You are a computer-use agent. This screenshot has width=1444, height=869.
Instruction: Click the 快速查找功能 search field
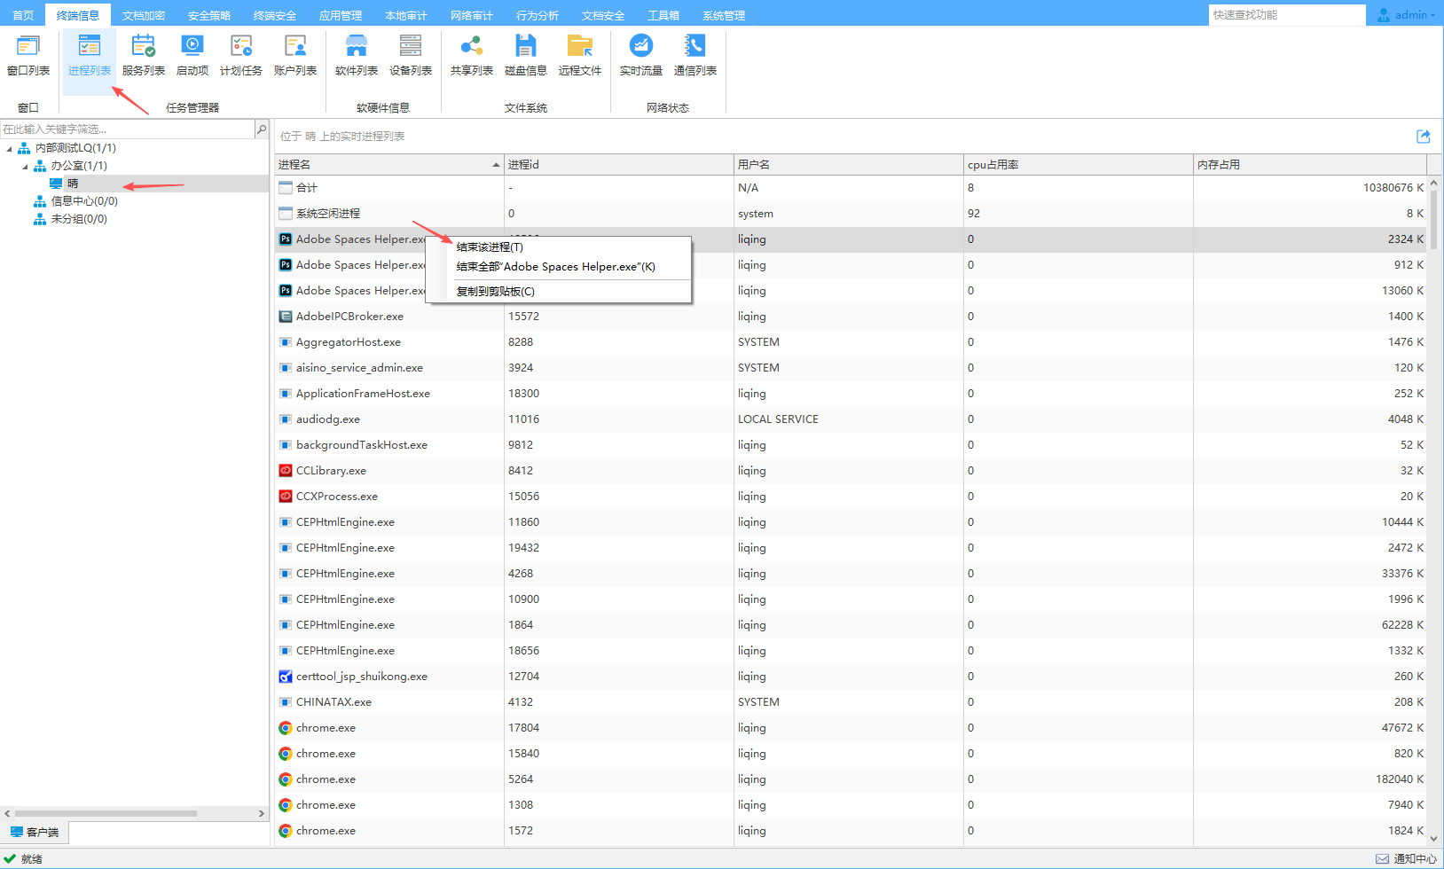[x=1286, y=15]
